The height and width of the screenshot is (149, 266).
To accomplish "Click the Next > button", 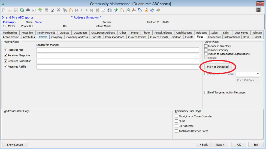I will click(220, 145).
